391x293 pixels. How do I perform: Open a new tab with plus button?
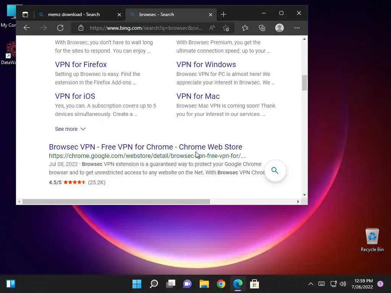[224, 14]
